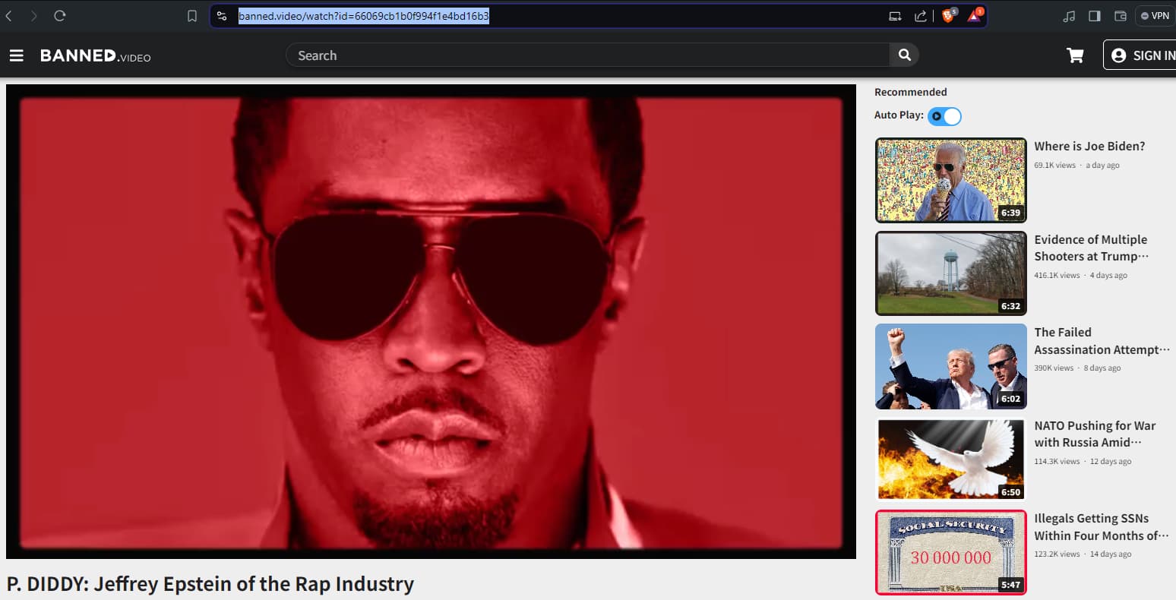The width and height of the screenshot is (1176, 600).
Task: Reload the current page
Action: (x=60, y=15)
